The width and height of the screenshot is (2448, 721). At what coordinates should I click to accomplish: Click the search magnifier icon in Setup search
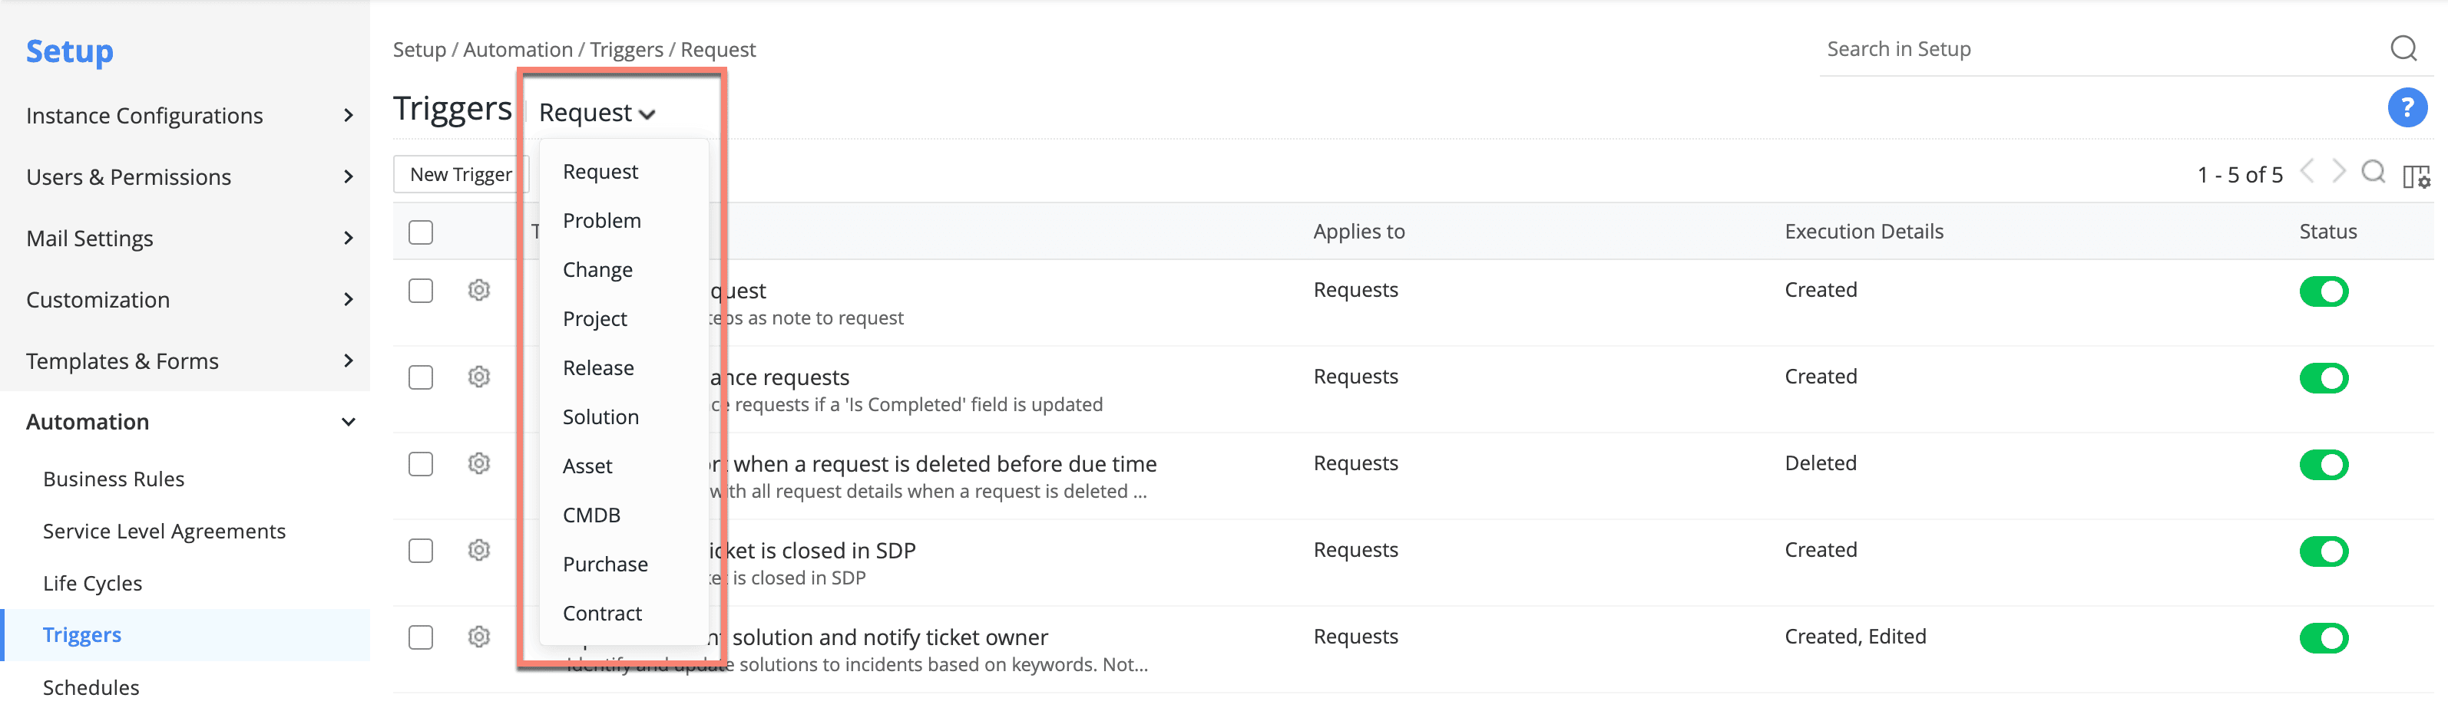pyautogui.click(x=2403, y=48)
